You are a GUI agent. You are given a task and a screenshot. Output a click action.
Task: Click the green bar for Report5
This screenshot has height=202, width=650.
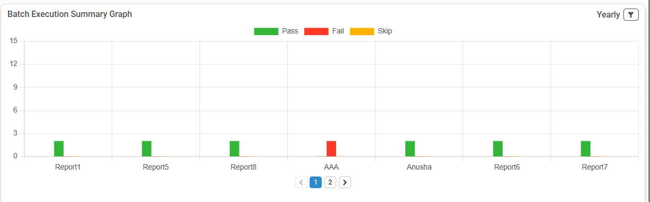[x=147, y=149]
